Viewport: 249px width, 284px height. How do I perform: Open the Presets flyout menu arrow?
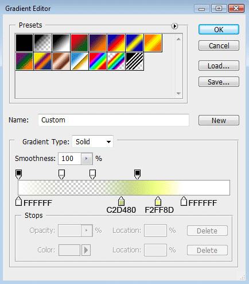pyautogui.click(x=174, y=26)
